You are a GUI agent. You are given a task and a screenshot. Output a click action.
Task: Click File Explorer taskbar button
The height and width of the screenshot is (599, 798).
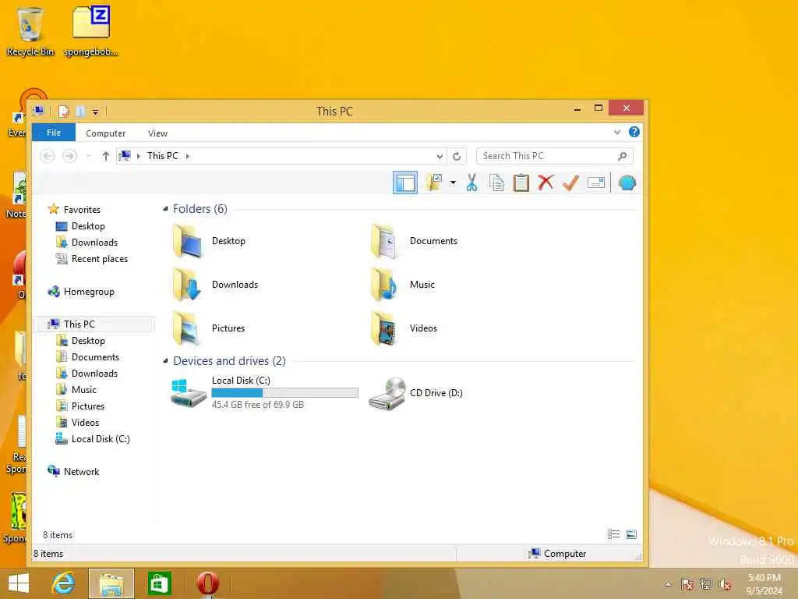coord(111,583)
